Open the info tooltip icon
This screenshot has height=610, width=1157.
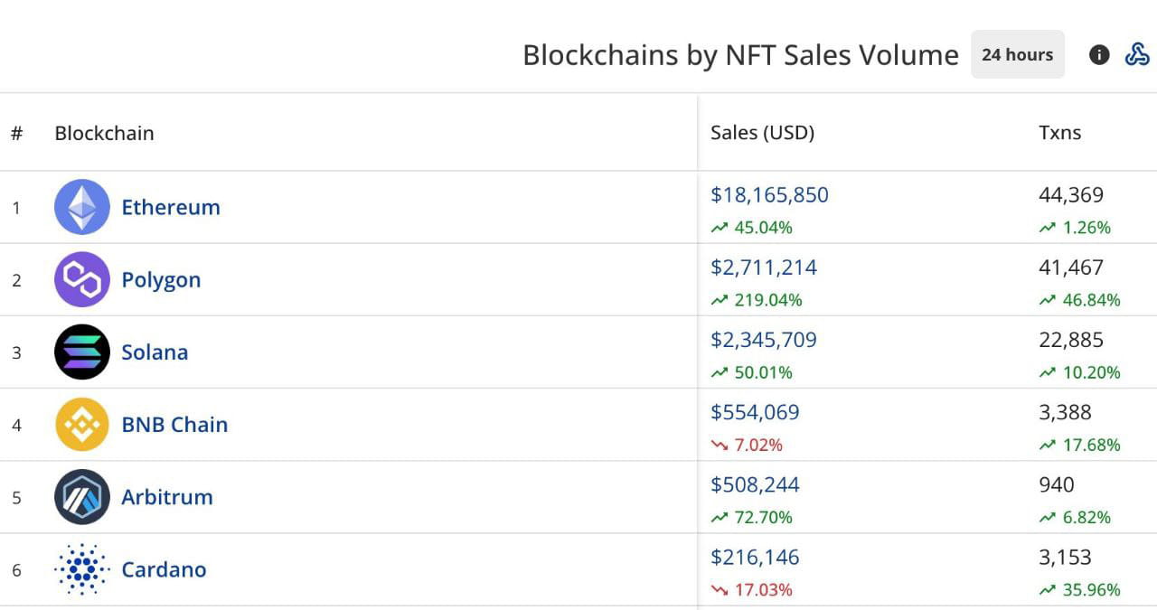click(x=1098, y=55)
